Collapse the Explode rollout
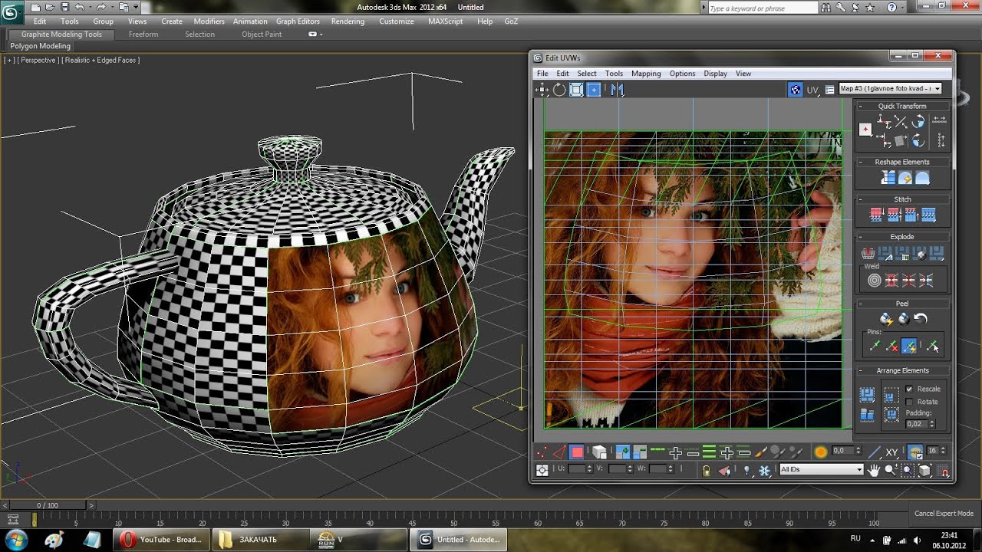 pos(902,237)
